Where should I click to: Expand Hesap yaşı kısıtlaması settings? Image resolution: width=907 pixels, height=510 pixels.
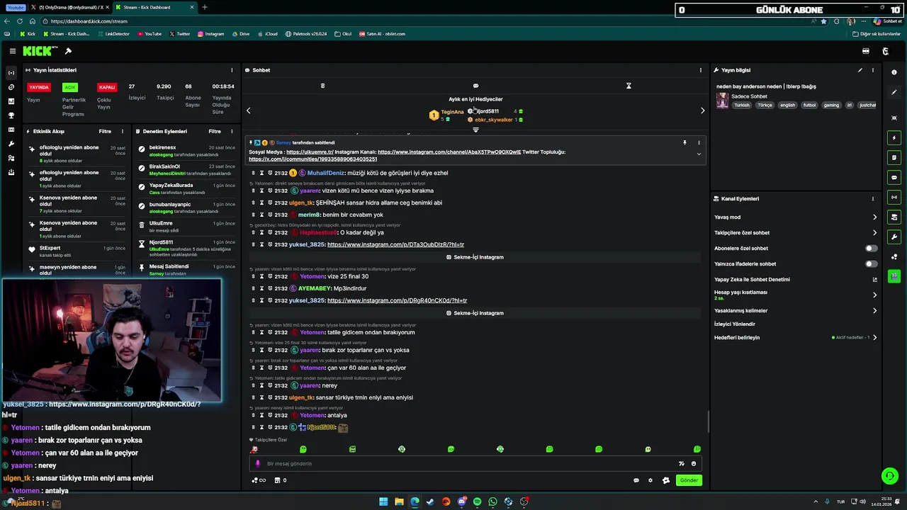coord(795,295)
